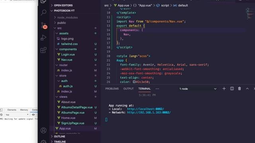Open the DevTools 'top' context dropdown
This screenshot has width=255, height=143.
tap(17, 115)
